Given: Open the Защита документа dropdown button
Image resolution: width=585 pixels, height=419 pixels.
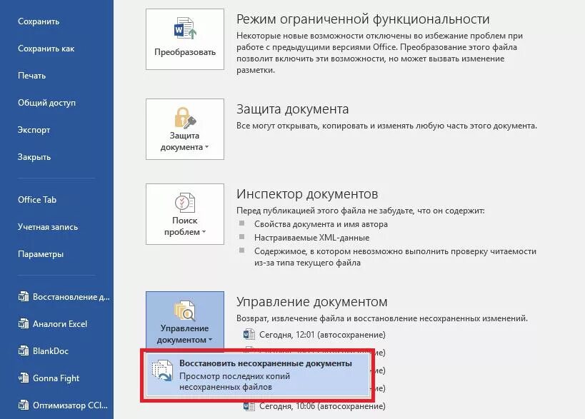Looking at the screenshot, I should click(185, 129).
